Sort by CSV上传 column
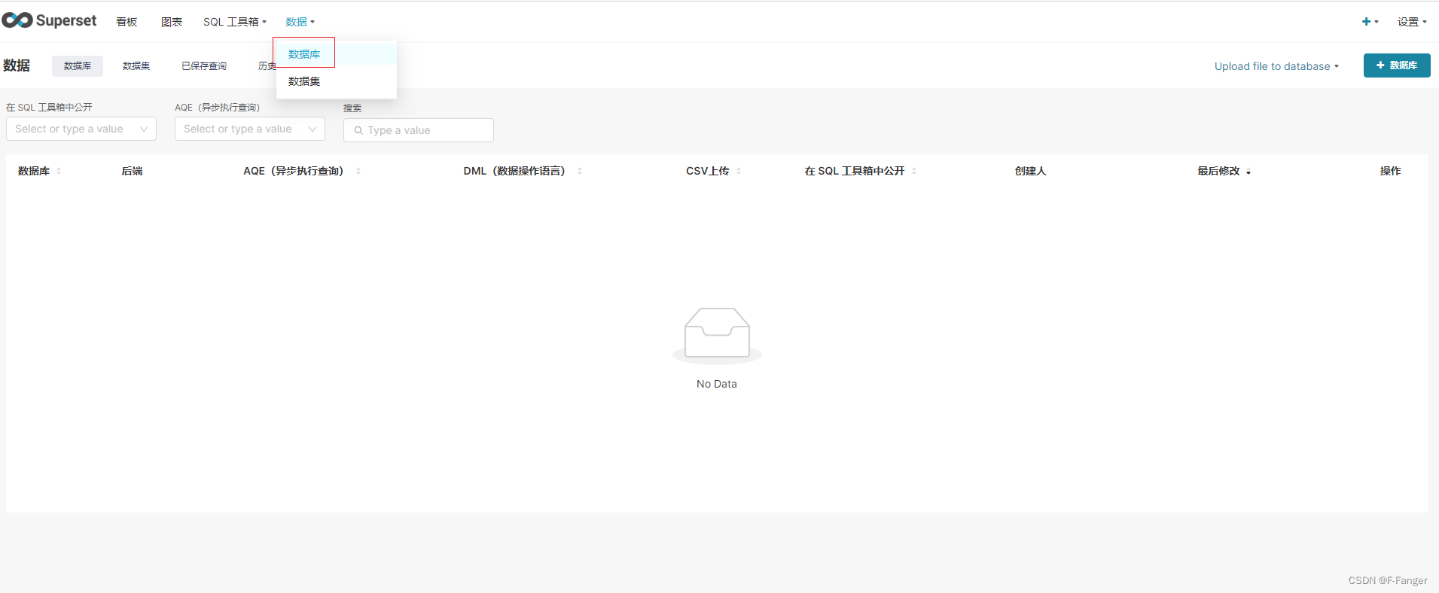 click(x=714, y=171)
